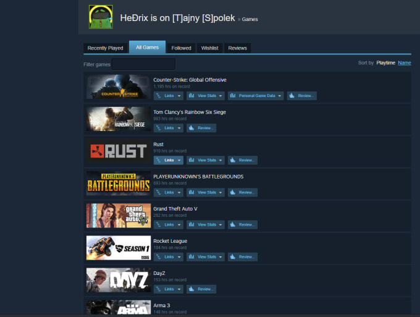Open the Rocket League Season 1 thumbnail

119,248
